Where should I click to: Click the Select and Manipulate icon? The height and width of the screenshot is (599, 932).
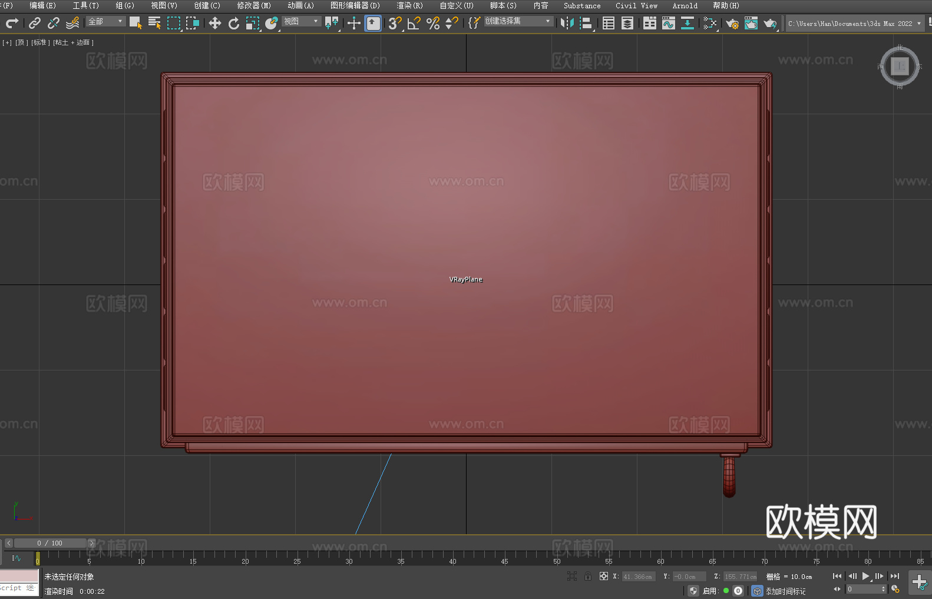354,23
